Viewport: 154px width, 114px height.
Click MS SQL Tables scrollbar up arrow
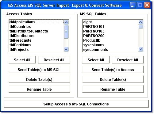pos(141,22)
